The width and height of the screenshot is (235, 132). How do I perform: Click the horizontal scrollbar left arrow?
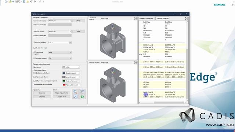click(x=140, y=103)
